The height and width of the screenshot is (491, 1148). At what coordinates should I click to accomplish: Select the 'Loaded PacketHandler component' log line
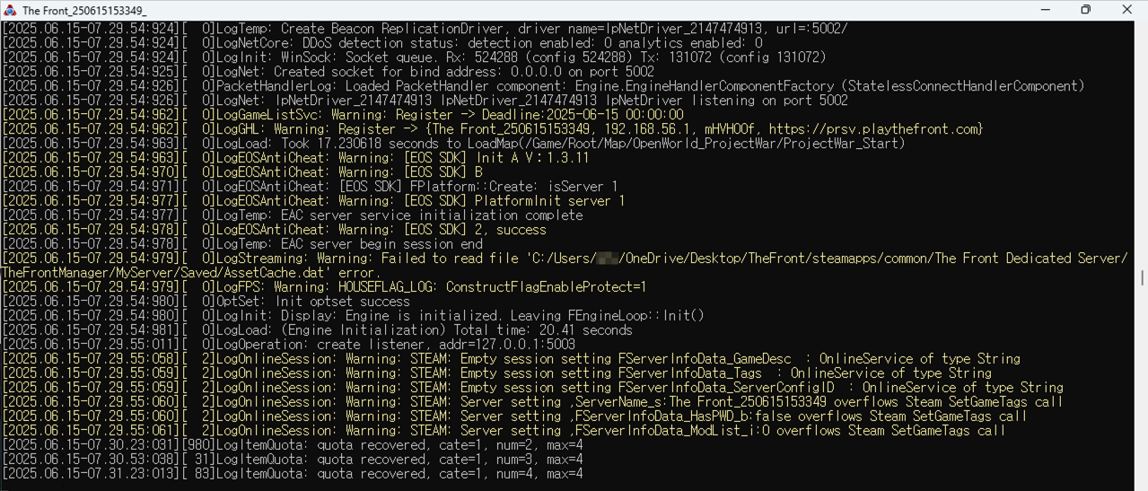(x=543, y=86)
